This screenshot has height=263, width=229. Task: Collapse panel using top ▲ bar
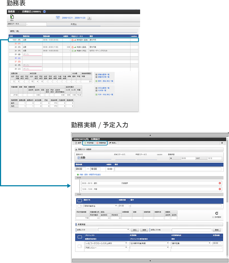(150, 135)
